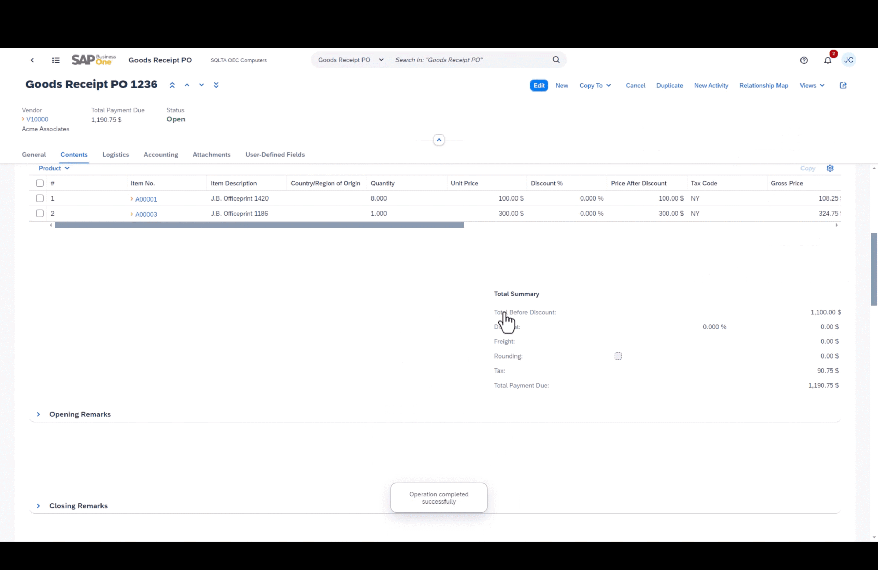Open table settings gear icon

[830, 168]
